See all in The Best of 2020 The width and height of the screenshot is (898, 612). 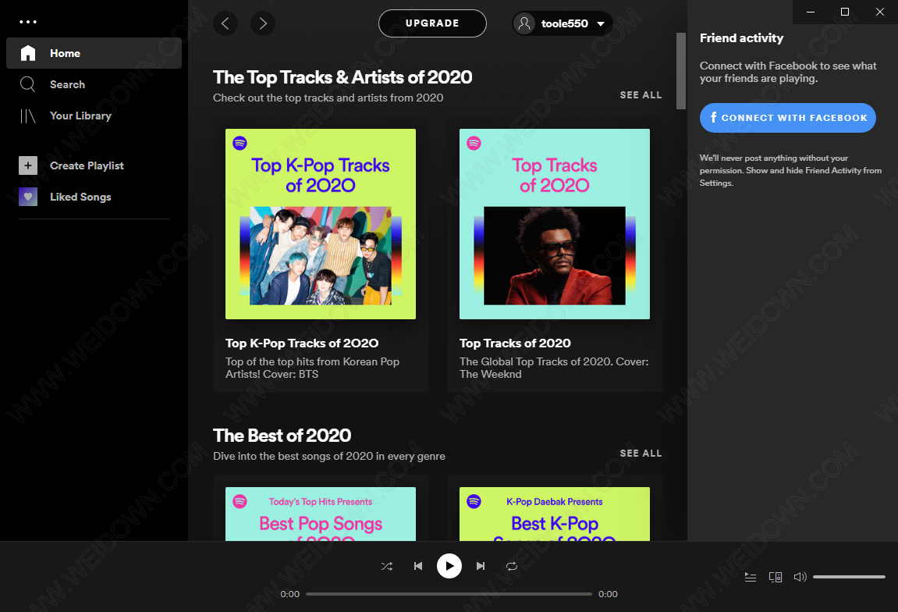coord(641,454)
